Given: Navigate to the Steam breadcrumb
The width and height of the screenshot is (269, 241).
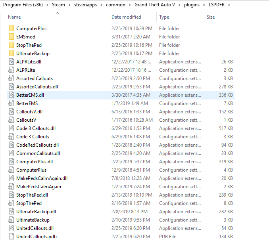Looking at the screenshot, I should (x=58, y=5).
